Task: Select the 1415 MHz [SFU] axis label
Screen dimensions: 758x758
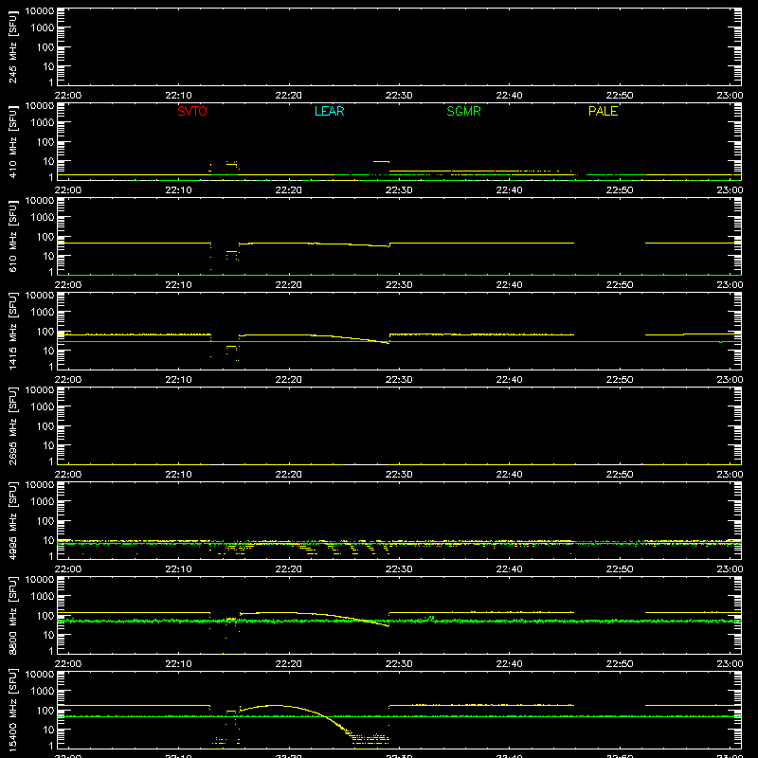Action: point(13,332)
